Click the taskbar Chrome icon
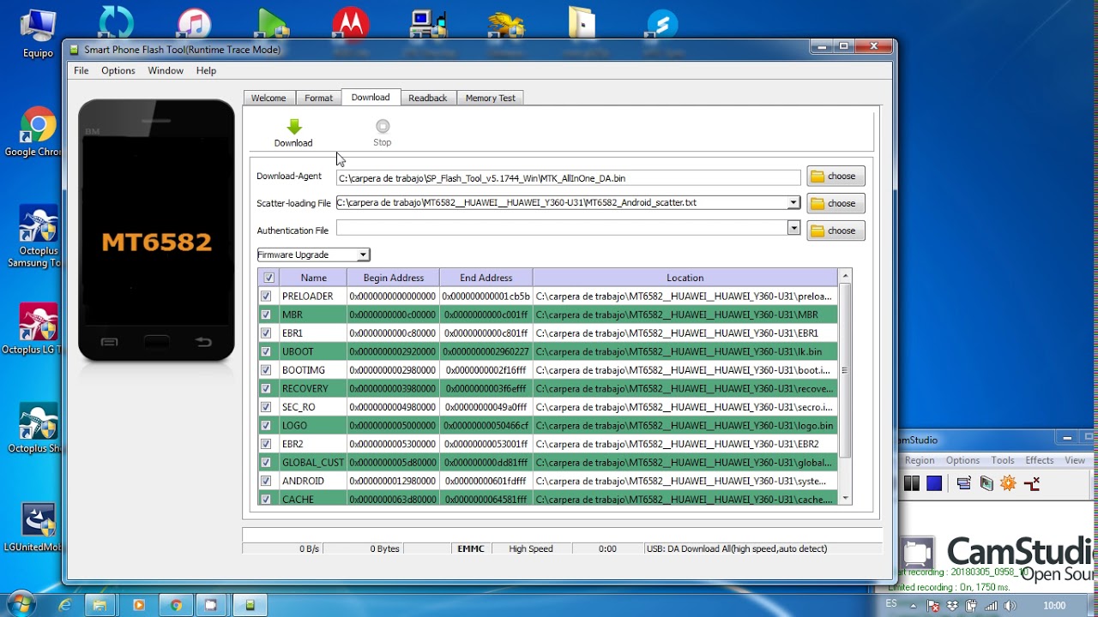 (x=176, y=605)
